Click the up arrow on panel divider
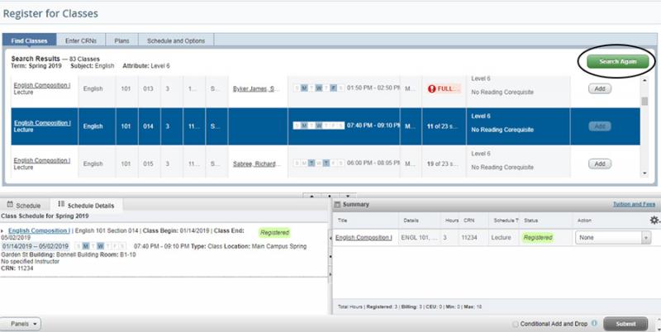661x332 pixels. tap(311, 196)
